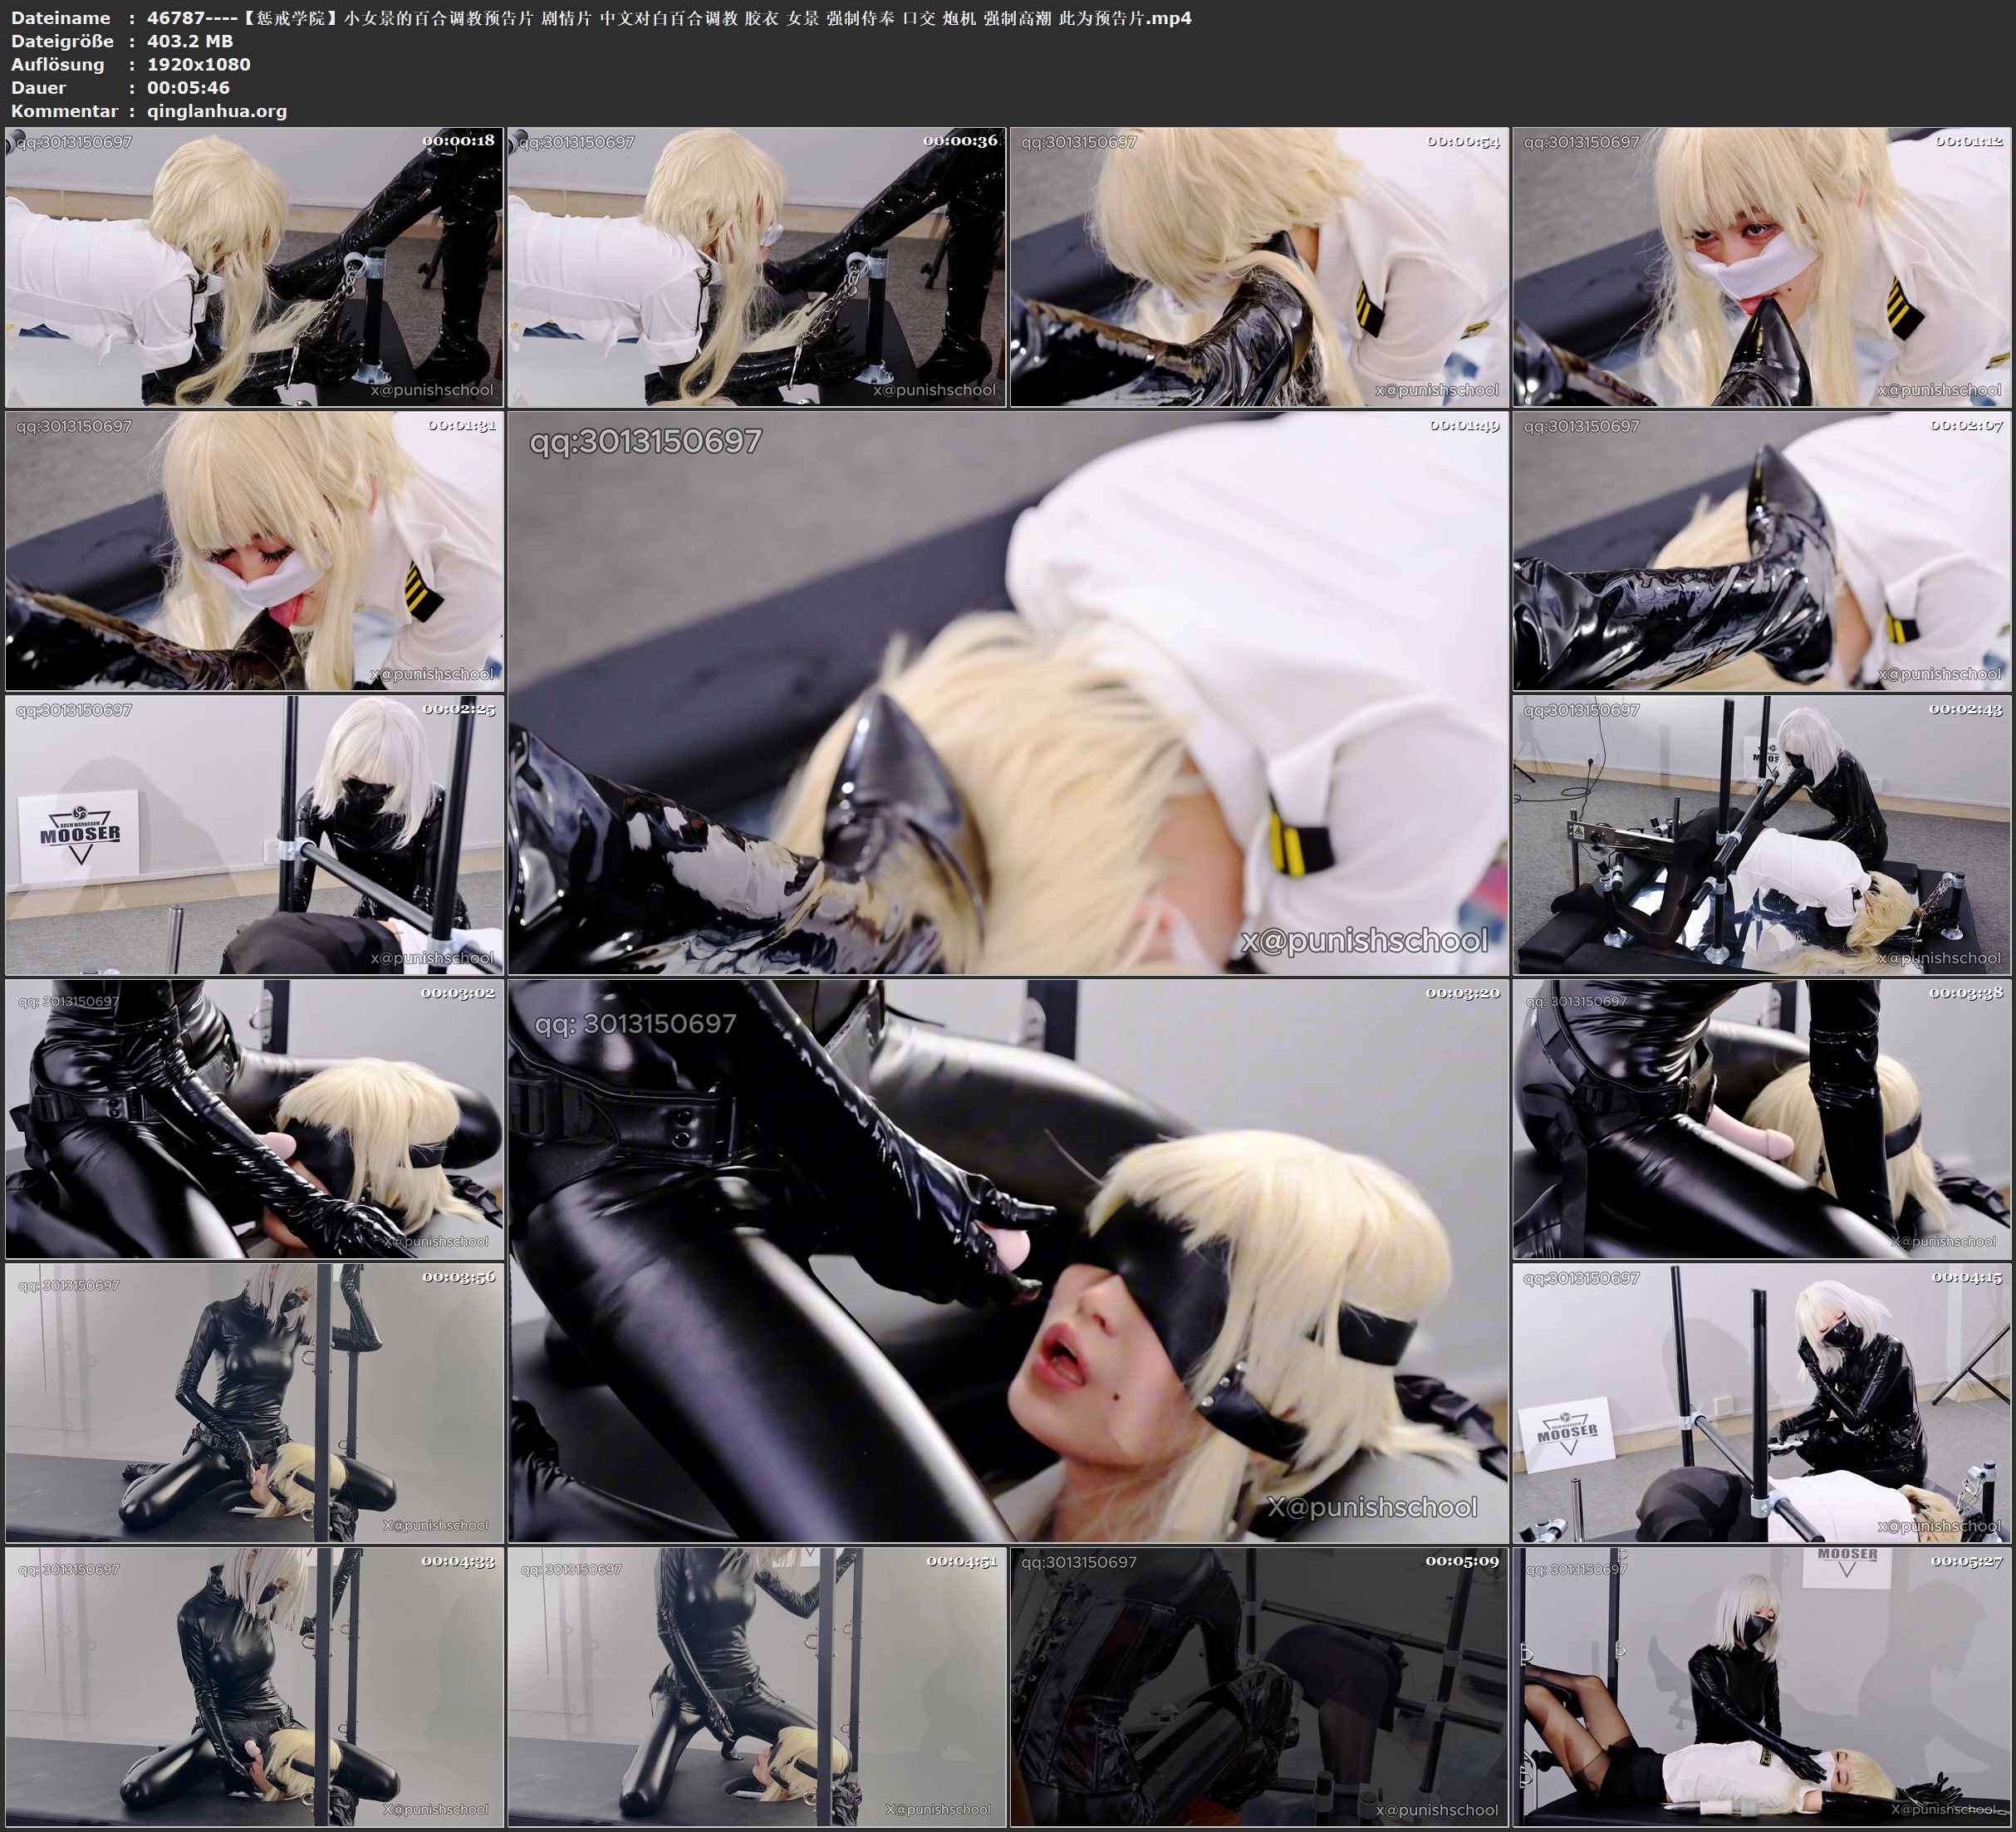Select the thumbnail at 00:04:15

pyautogui.click(x=1761, y=1402)
